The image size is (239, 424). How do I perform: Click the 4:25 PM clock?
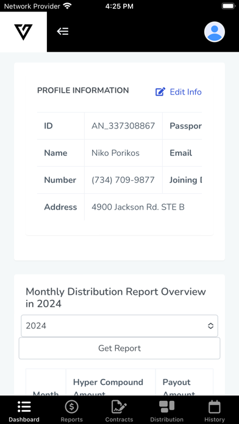coord(120,6)
